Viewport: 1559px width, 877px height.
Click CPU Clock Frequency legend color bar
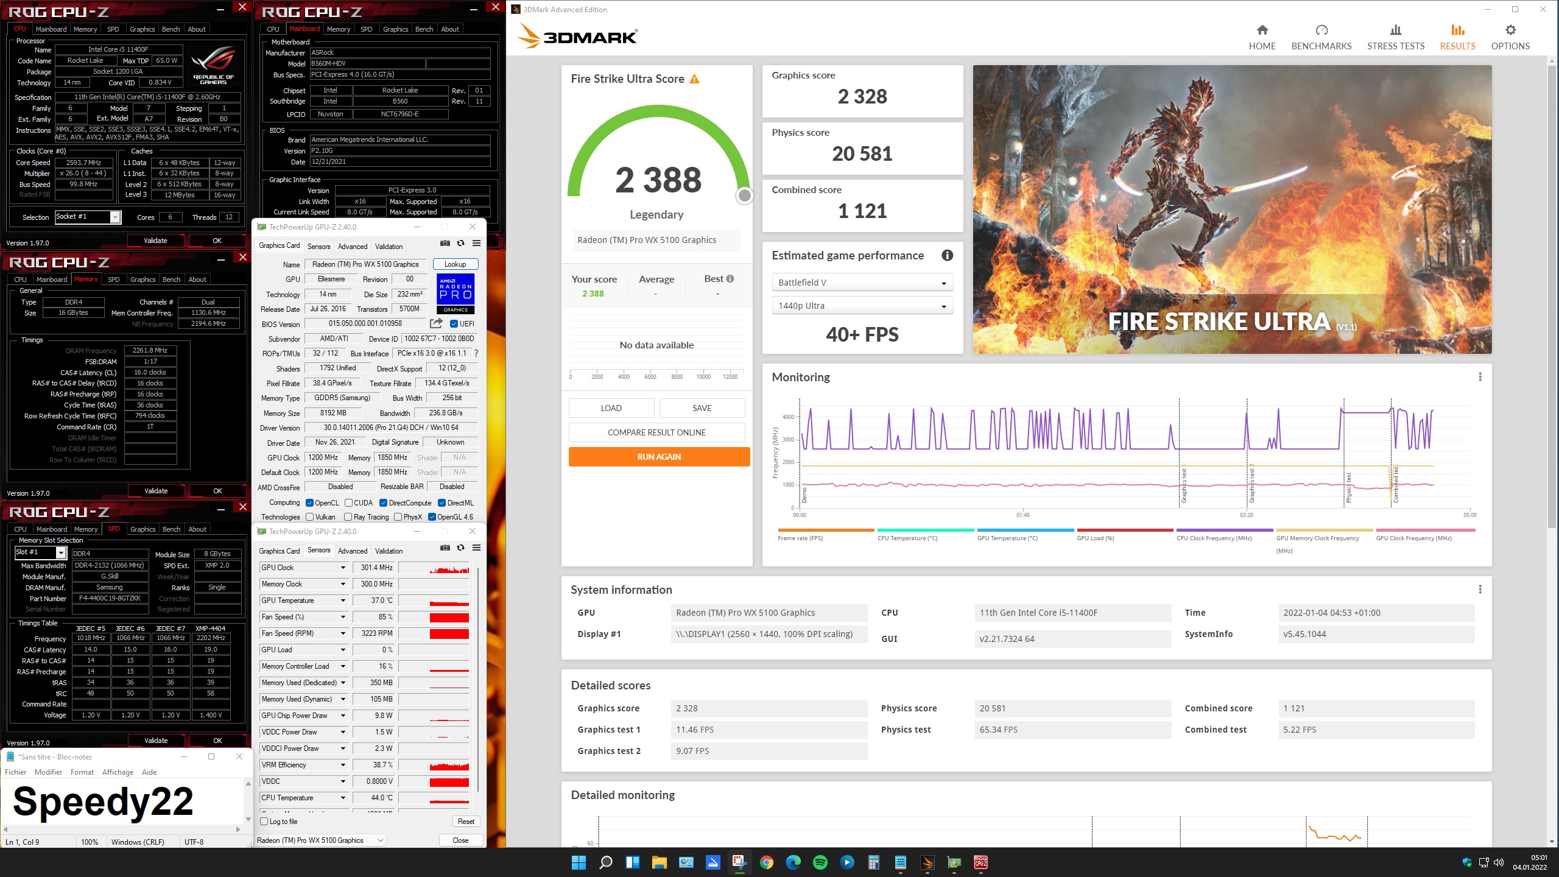coord(1225,530)
